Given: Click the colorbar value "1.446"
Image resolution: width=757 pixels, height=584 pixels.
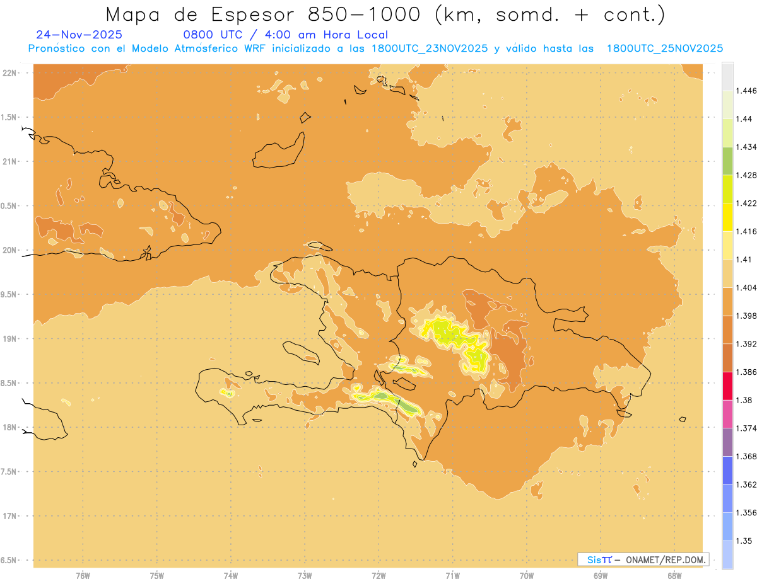Looking at the screenshot, I should click(x=748, y=91).
